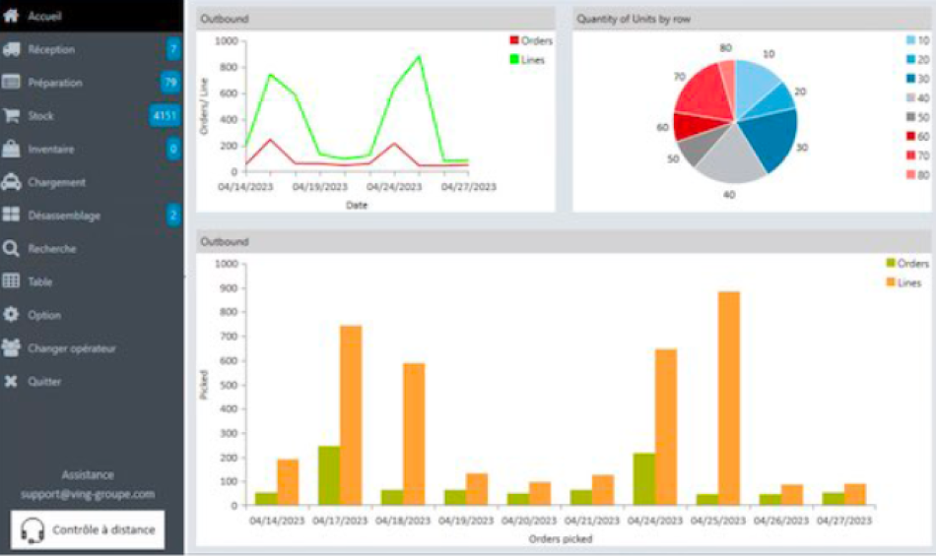This screenshot has width=936, height=556.
Task: Click the green Lines legend swatch in line chart
Action: (x=513, y=59)
